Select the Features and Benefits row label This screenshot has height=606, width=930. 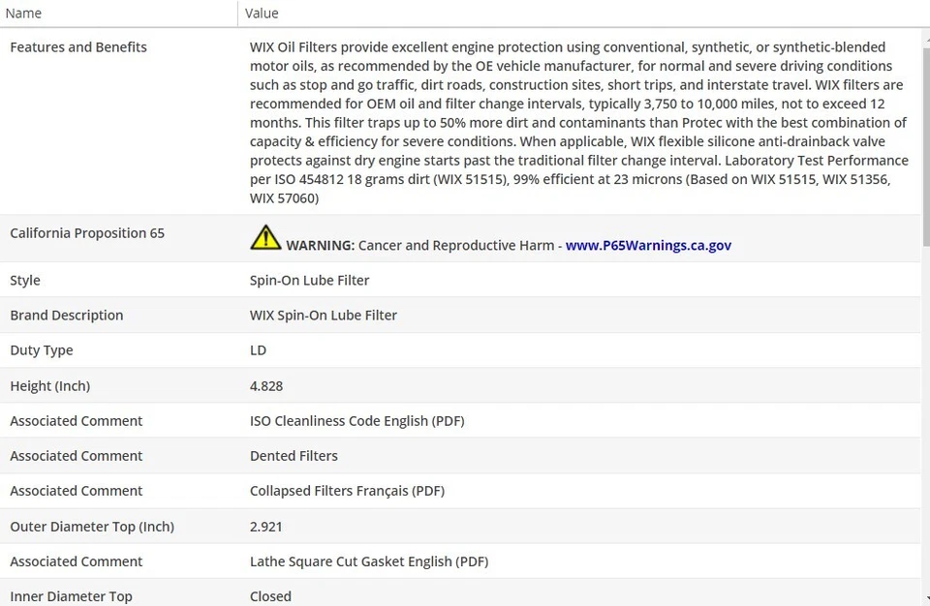pyautogui.click(x=78, y=47)
